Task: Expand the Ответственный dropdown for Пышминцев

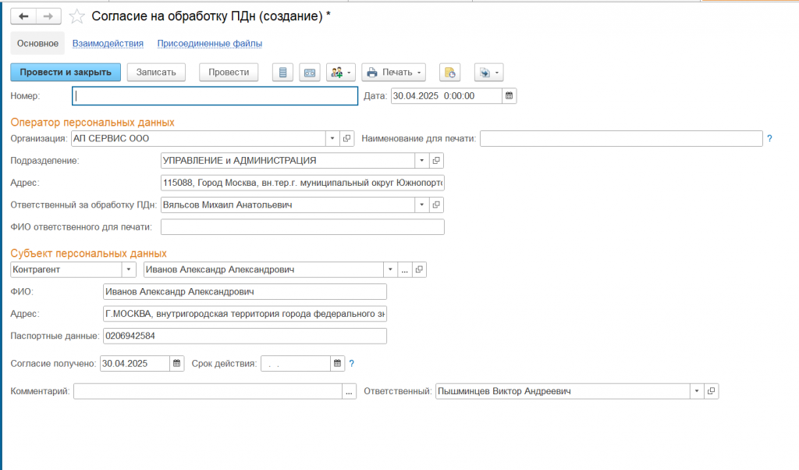Action: (x=695, y=391)
